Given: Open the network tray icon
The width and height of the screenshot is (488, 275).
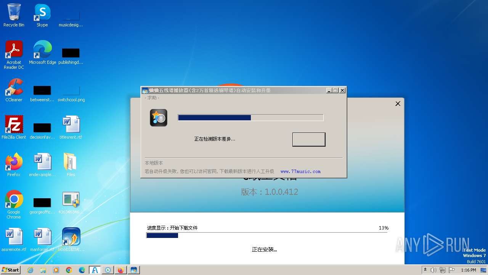Looking at the screenshot, I should point(442,270).
